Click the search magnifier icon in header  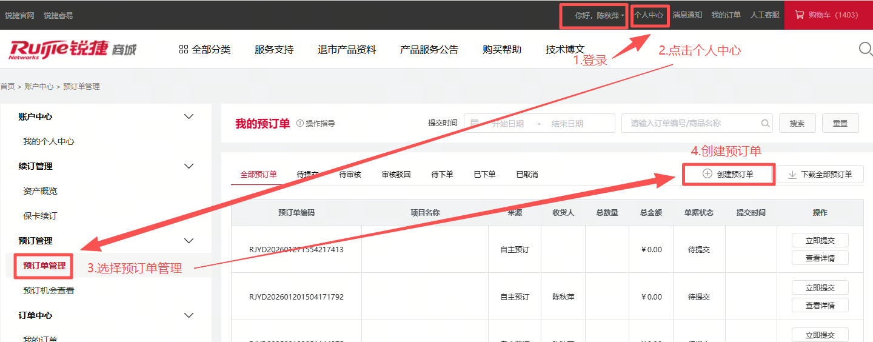coord(866,49)
